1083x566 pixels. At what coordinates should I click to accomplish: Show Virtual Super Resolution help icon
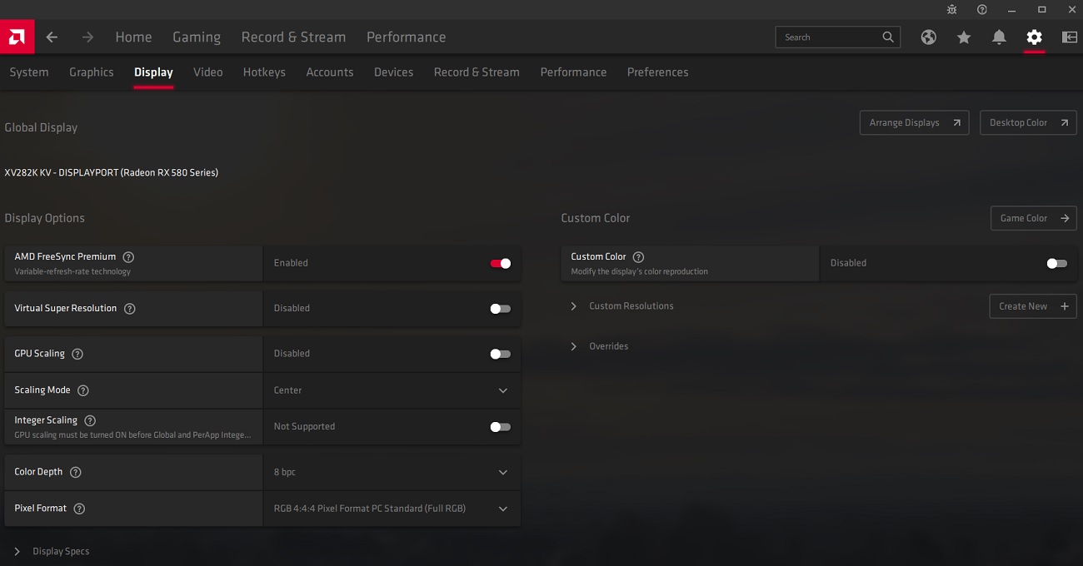pos(129,309)
